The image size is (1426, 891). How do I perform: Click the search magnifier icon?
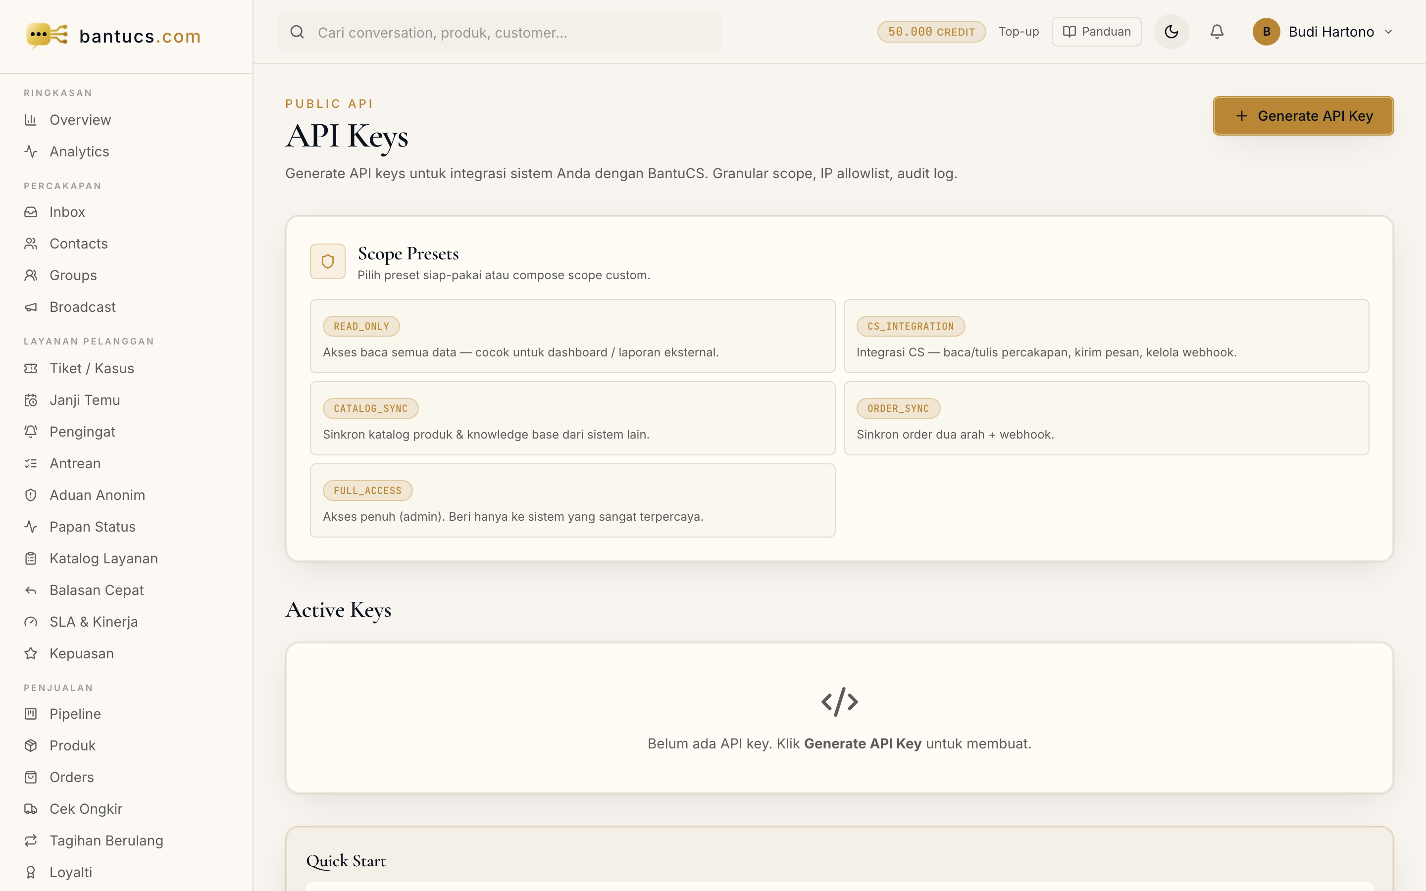point(297,32)
